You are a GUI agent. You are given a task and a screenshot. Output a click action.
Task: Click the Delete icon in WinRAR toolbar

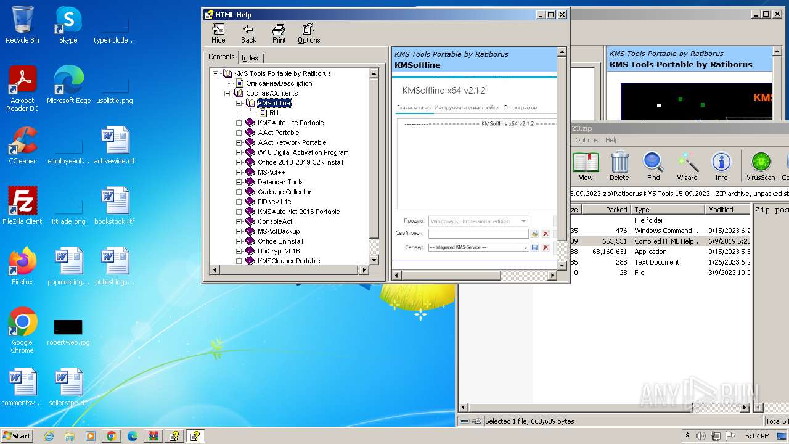click(619, 166)
